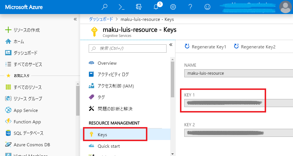Click favorites list scrollbar up arrow
This screenshot has height=156, width=293.
[x=78, y=84]
